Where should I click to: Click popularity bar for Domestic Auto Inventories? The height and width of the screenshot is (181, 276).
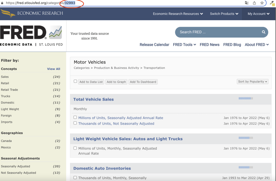pos(246,167)
